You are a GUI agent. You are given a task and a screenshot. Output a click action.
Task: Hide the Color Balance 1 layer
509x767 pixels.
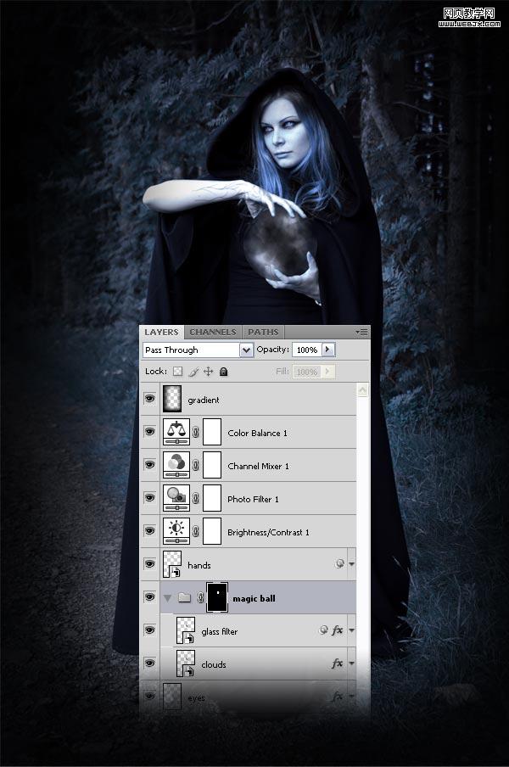149,431
